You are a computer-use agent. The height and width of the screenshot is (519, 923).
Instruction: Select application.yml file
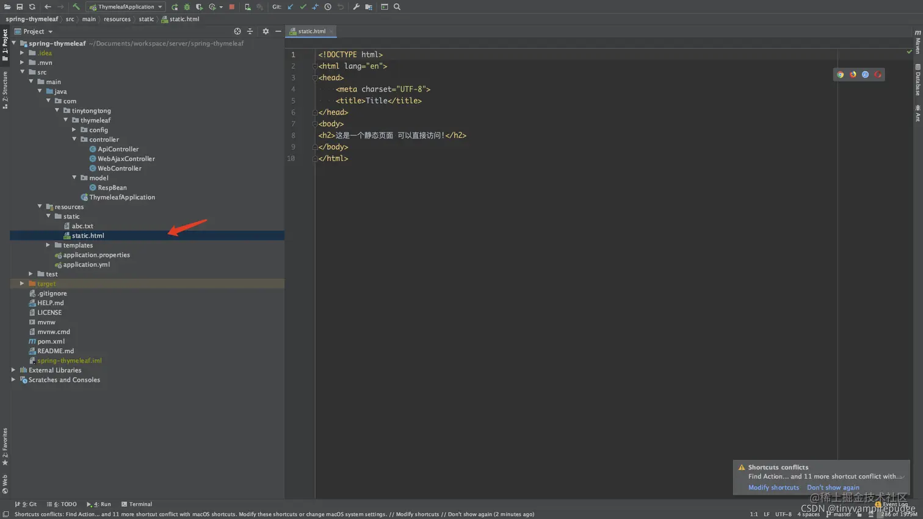pyautogui.click(x=86, y=264)
